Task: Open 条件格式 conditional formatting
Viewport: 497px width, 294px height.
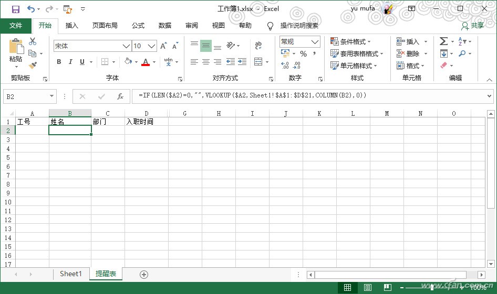Action: click(x=350, y=41)
